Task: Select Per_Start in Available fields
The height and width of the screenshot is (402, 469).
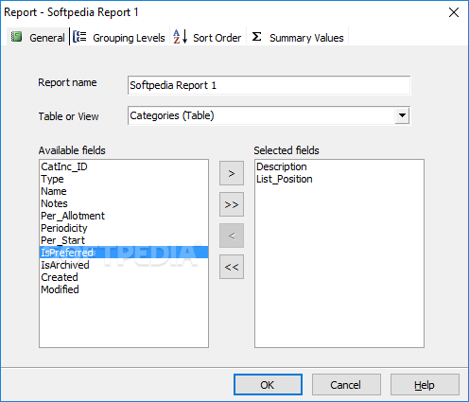Action: click(x=124, y=240)
